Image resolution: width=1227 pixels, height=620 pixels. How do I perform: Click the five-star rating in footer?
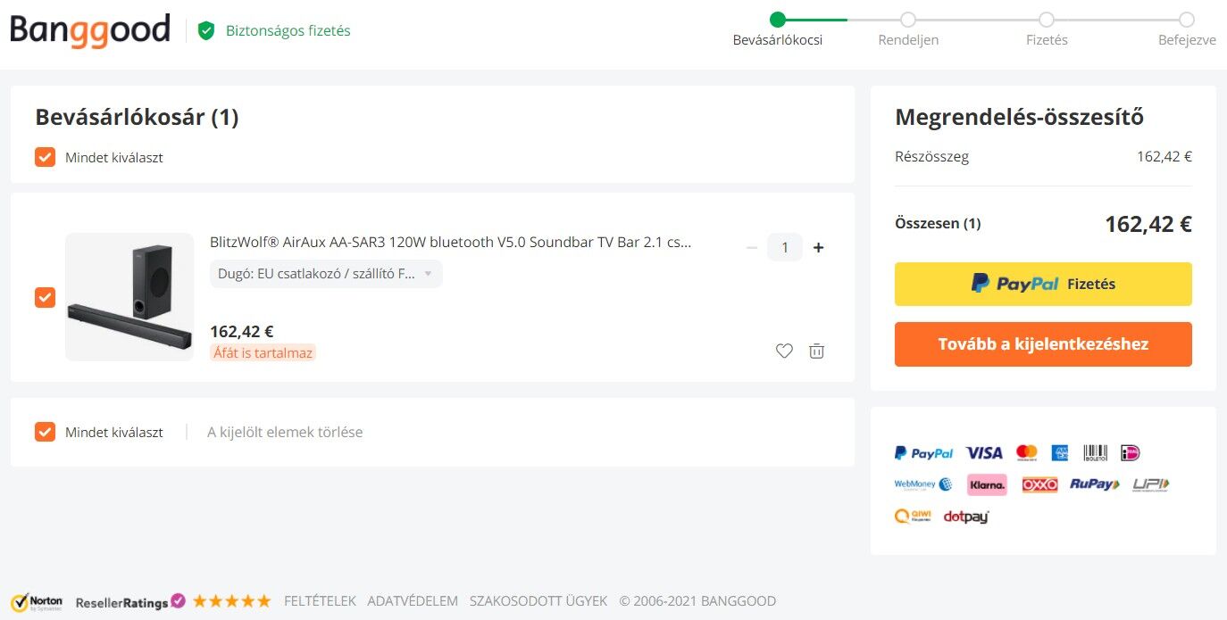point(232,601)
